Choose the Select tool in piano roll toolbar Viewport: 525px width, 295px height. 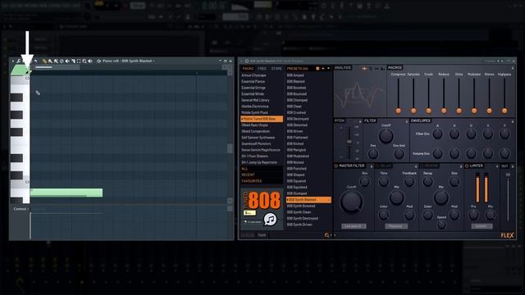tap(79, 61)
